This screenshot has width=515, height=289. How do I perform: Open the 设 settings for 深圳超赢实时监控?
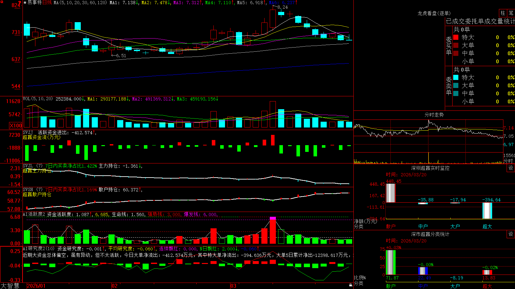511,168
